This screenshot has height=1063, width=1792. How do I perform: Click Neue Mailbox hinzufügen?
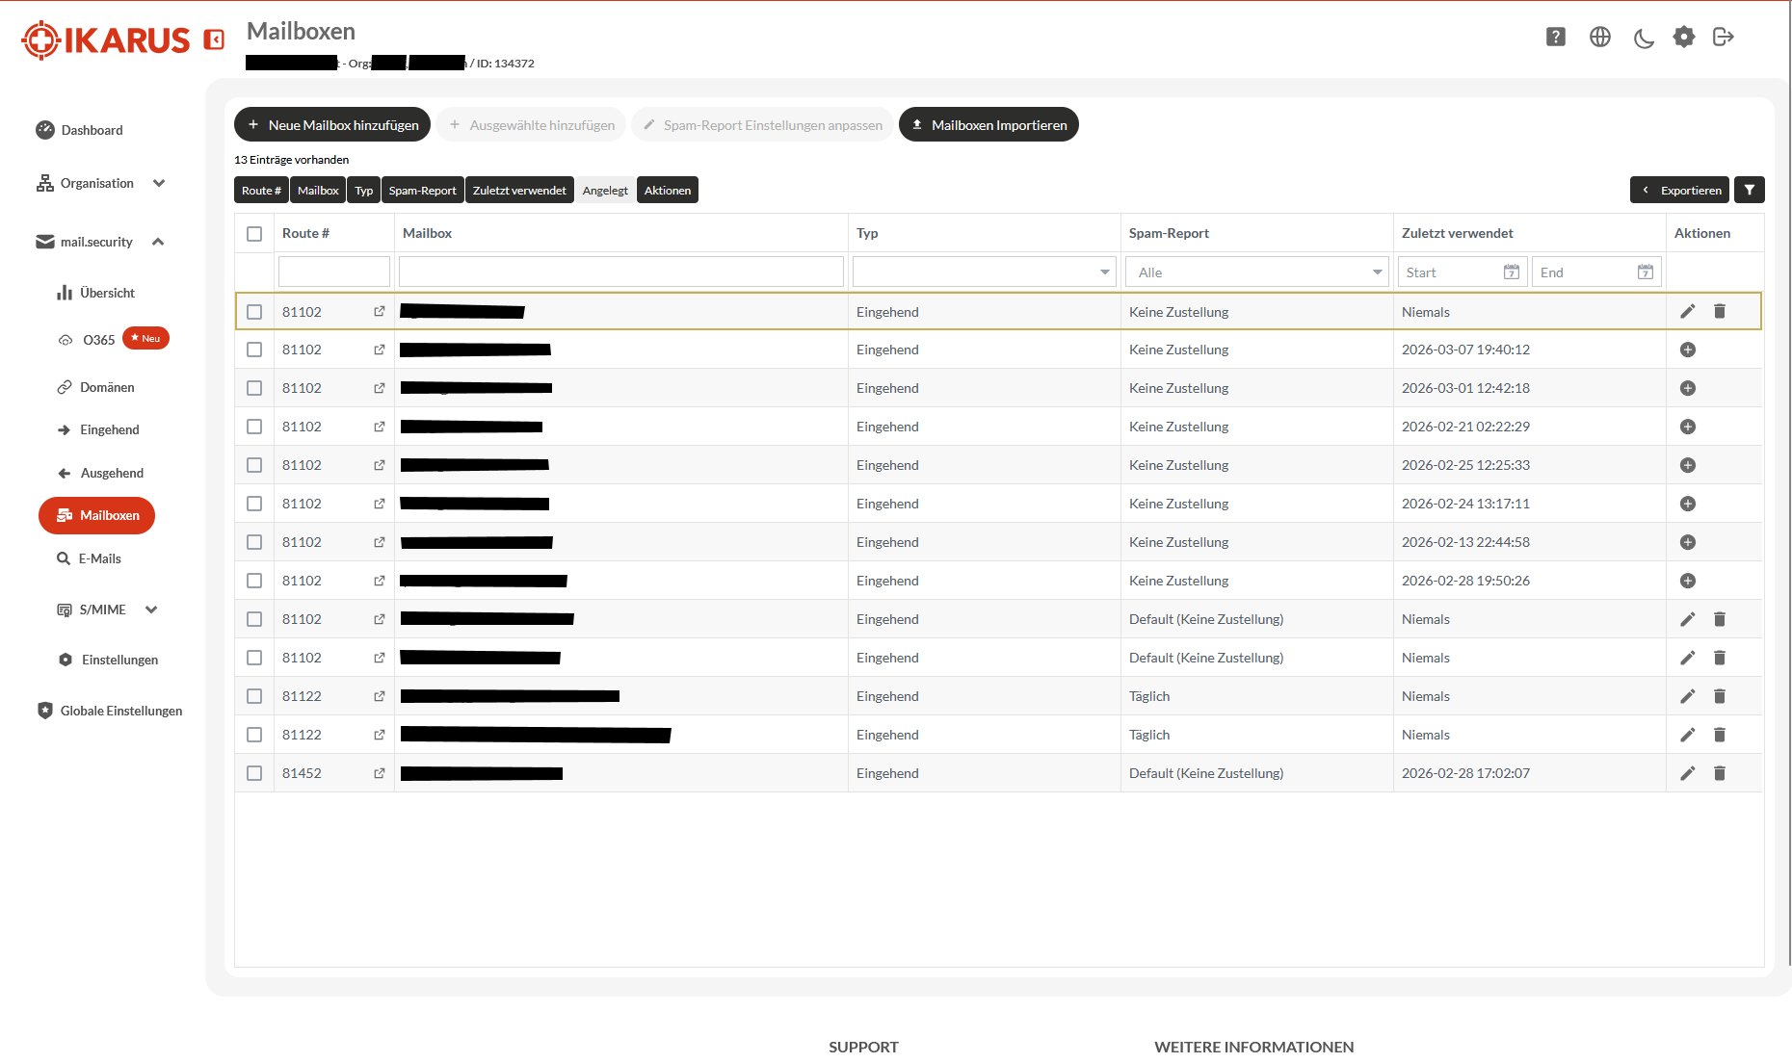click(331, 124)
